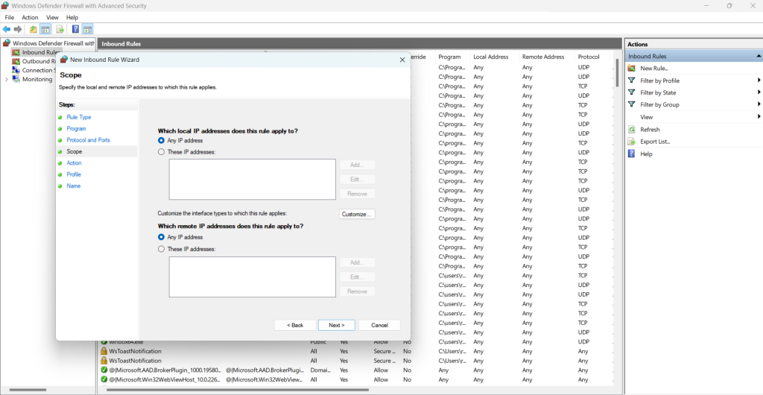The height and width of the screenshot is (395, 763).
Task: Click the gray Forward arrow in toolbar
Action: pos(18,29)
